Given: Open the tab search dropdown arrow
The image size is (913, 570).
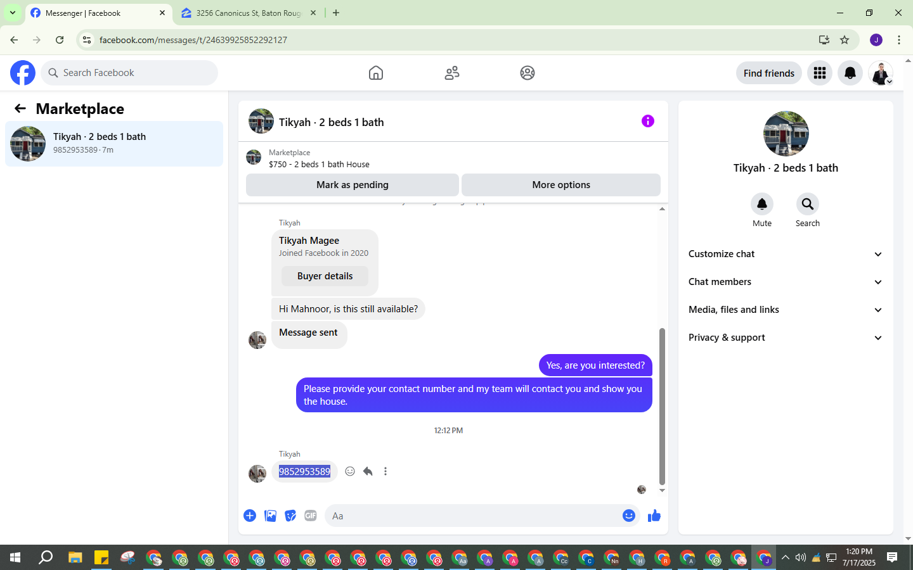Looking at the screenshot, I should [x=13, y=13].
